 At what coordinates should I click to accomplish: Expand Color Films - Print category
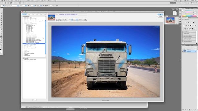(x=23, y=18)
